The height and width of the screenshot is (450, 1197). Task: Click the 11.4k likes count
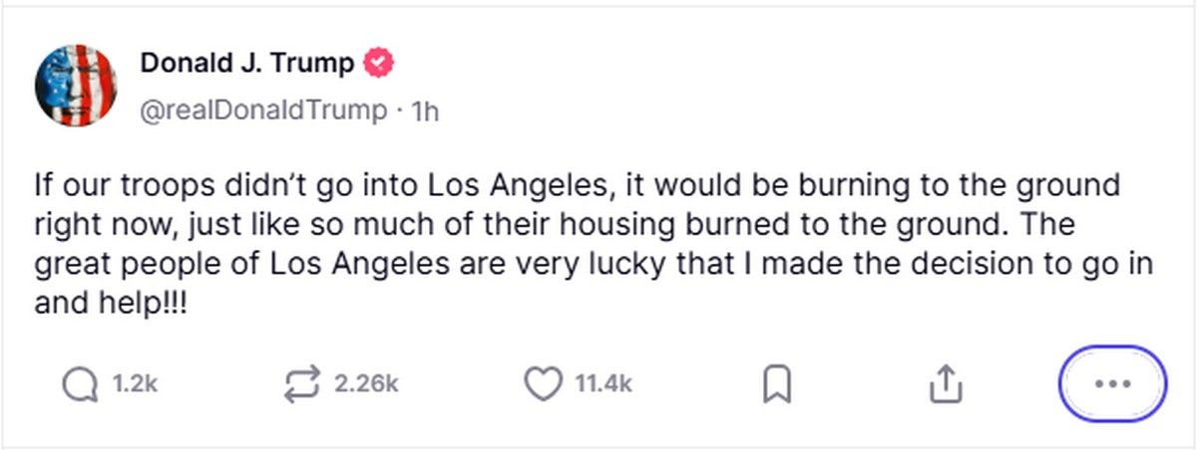tap(602, 384)
